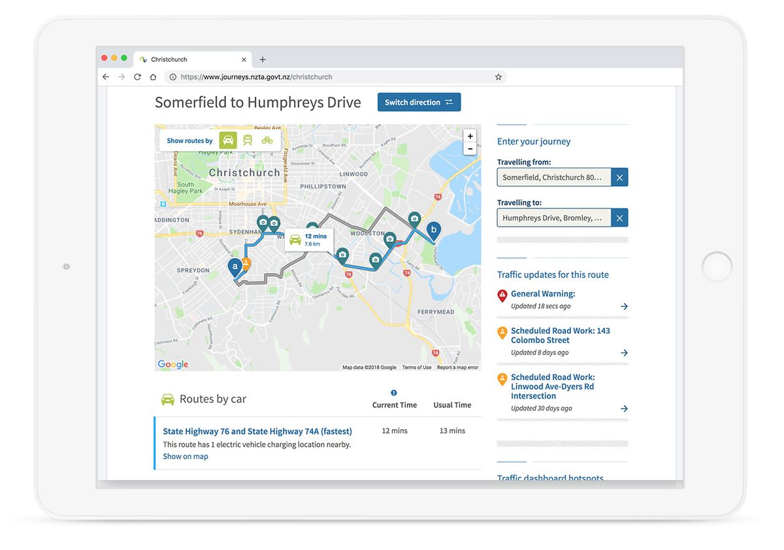Click the Travelling to input field
The height and width of the screenshot is (550, 784).
click(x=554, y=218)
